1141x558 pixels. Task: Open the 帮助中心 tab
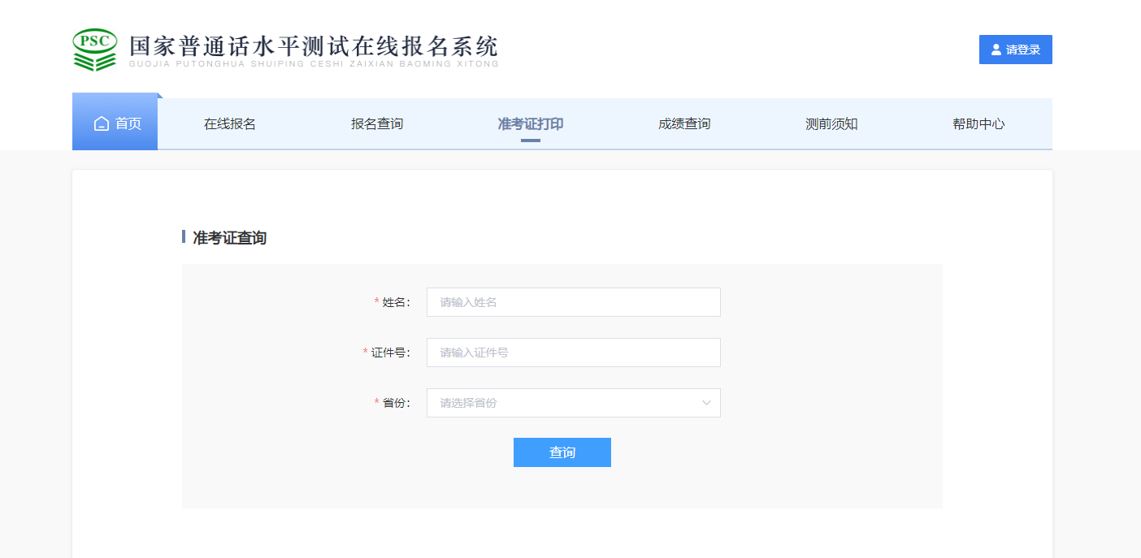(x=978, y=124)
